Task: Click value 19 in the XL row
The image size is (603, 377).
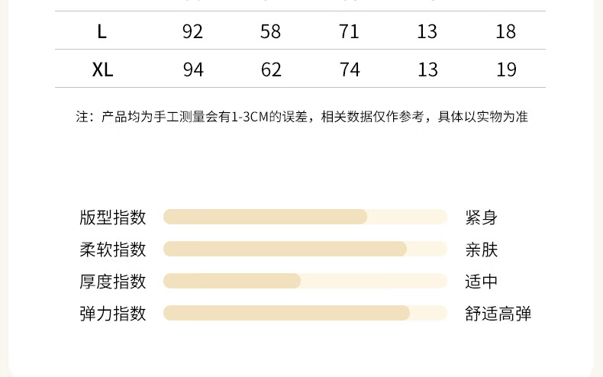Action: (506, 70)
